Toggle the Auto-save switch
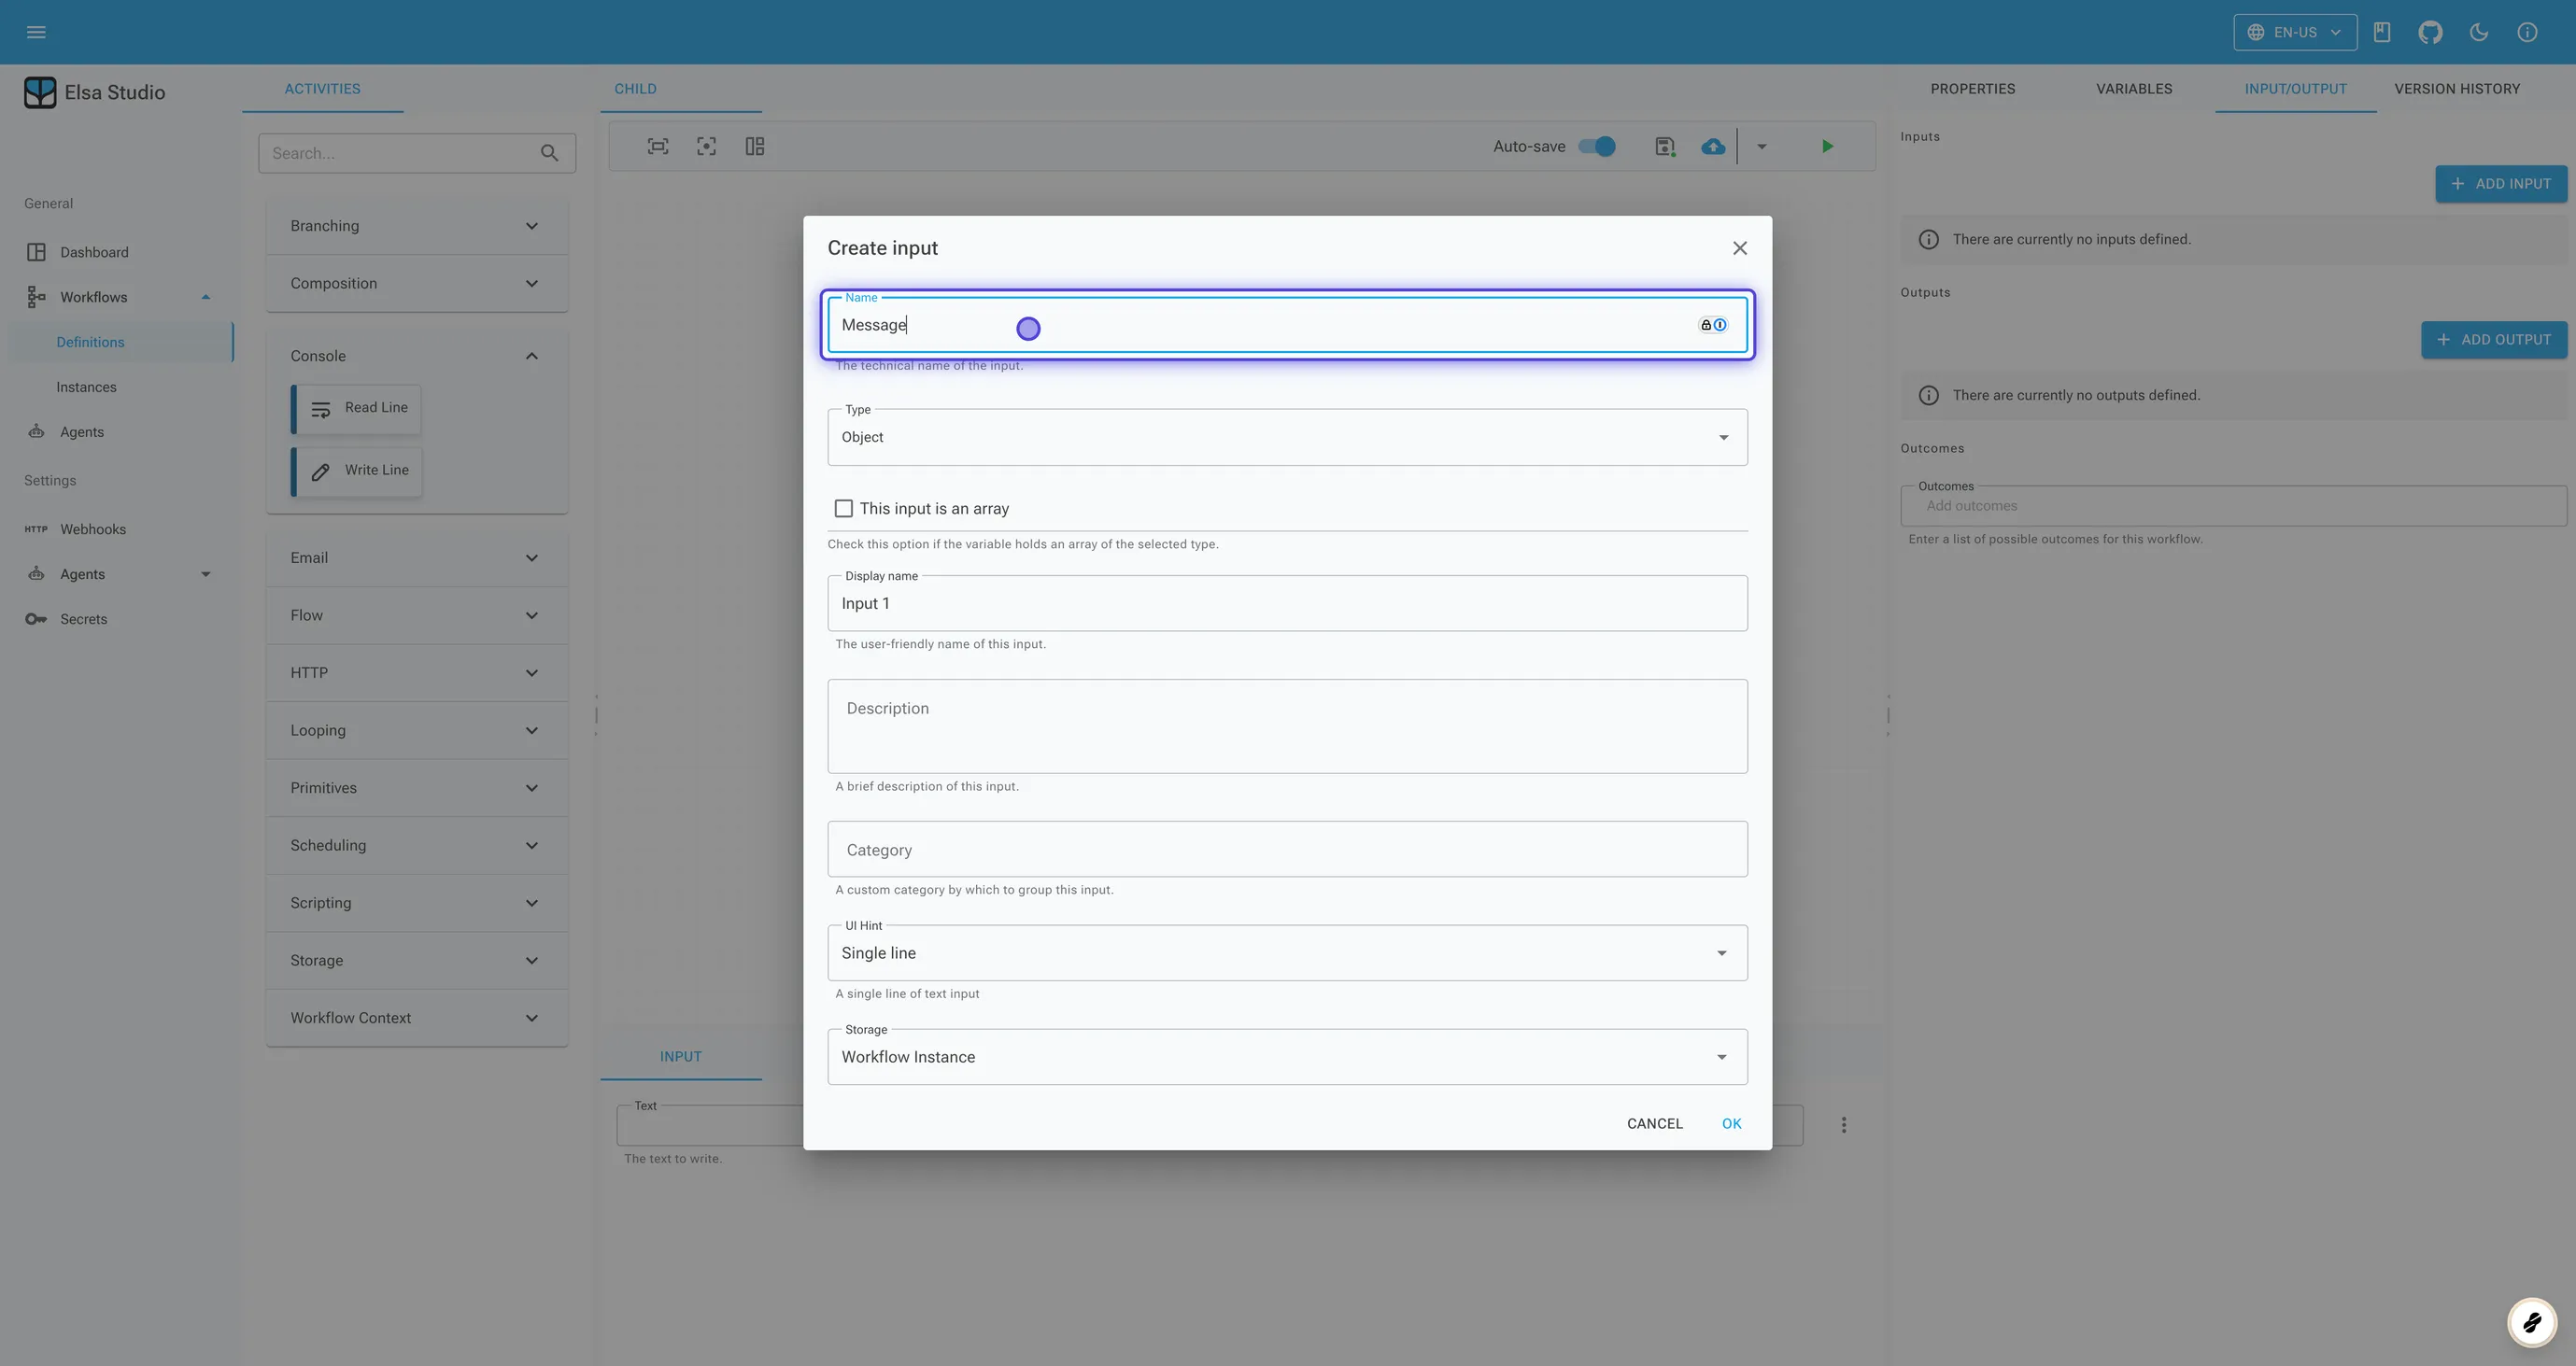The height and width of the screenshot is (1366, 2576). point(1597,147)
